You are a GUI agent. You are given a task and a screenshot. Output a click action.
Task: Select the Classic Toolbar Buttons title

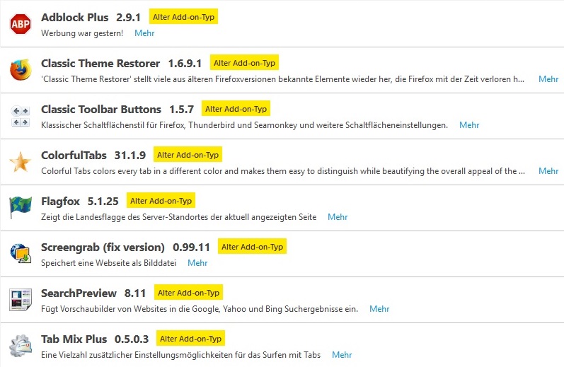point(101,110)
